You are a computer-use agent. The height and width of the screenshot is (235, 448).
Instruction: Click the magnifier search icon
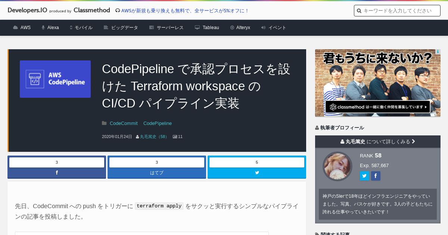[x=359, y=11]
